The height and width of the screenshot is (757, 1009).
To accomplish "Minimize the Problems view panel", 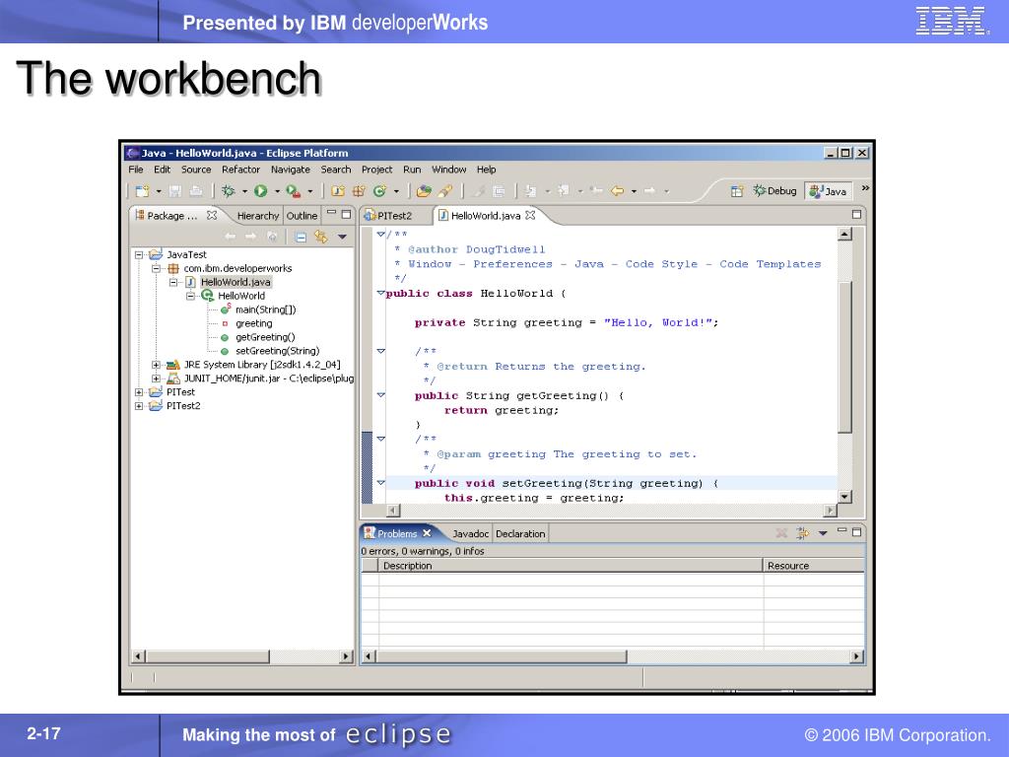I will 841,530.
